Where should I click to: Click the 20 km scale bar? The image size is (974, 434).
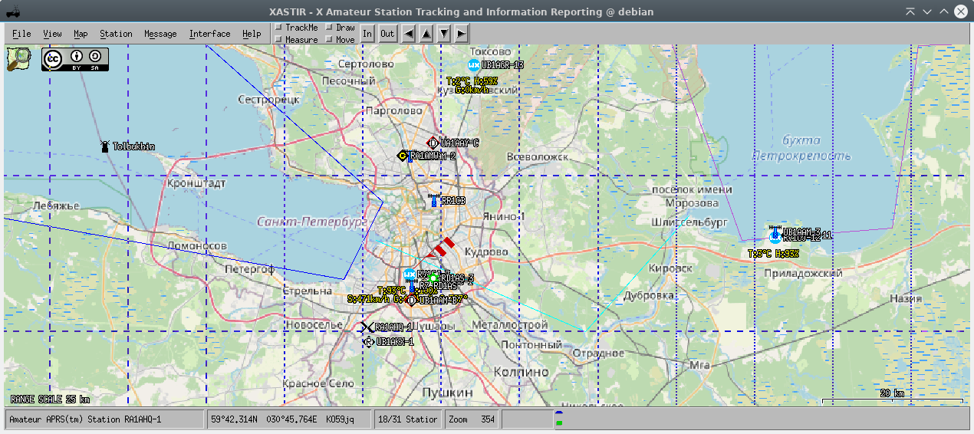point(892,397)
